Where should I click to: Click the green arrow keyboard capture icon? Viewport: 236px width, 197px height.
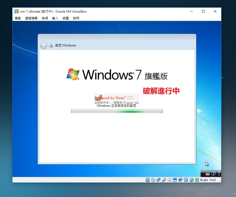[x=197, y=180]
